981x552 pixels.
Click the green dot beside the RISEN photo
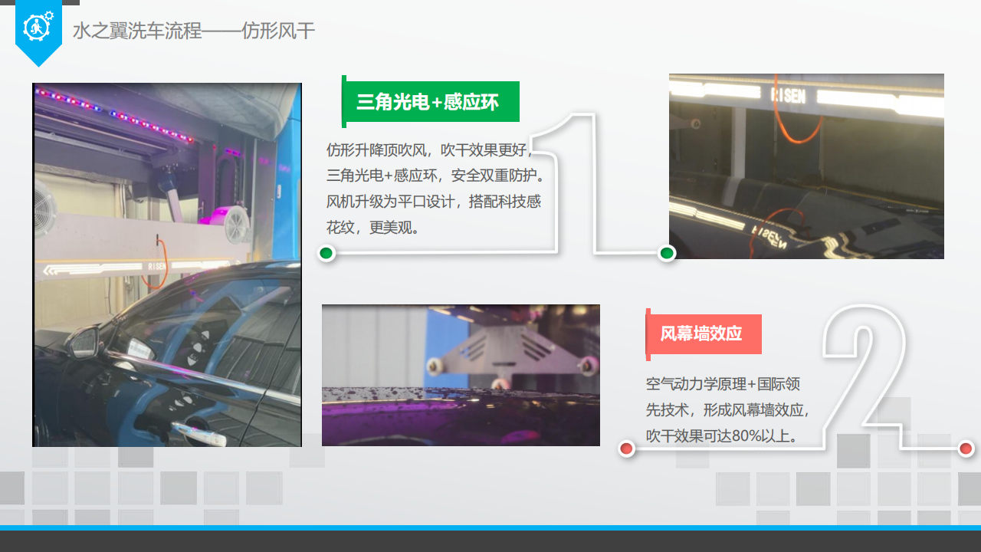[x=667, y=253]
